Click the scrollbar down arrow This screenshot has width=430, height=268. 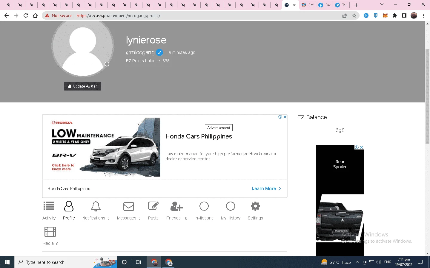click(427, 253)
